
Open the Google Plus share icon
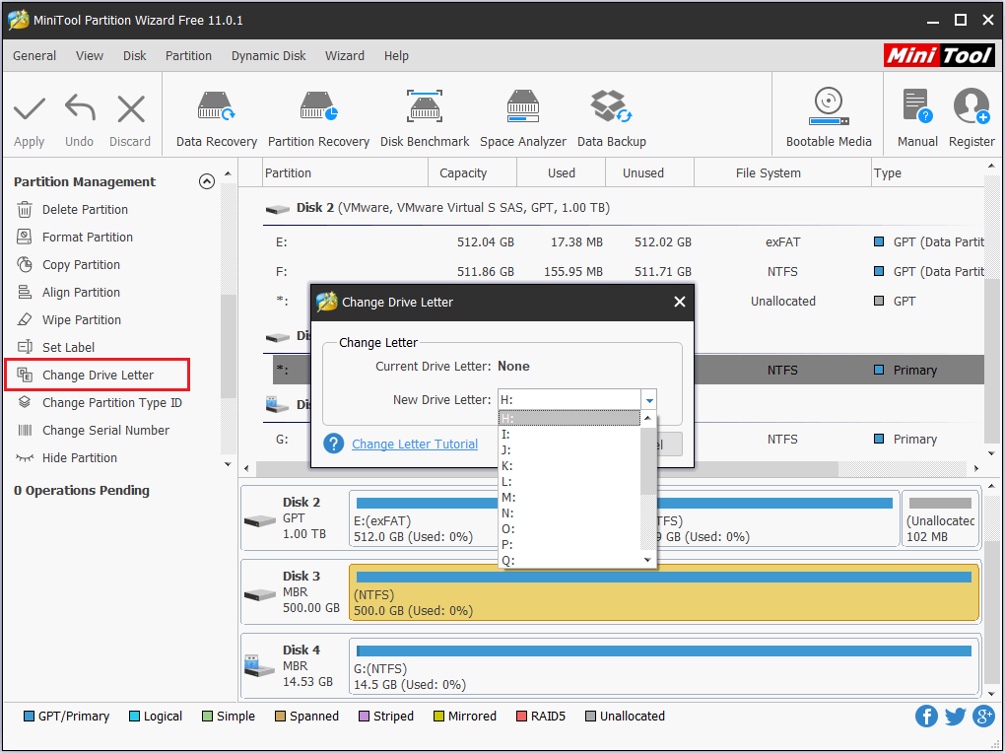pos(983,716)
